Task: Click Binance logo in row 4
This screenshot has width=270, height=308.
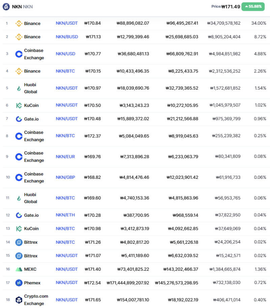Action: (x=19, y=71)
